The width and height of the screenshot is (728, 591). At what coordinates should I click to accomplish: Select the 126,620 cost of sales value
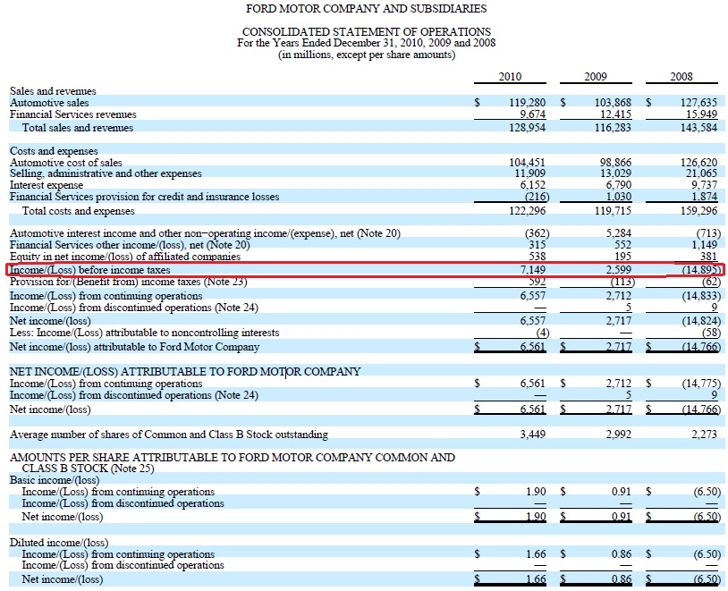click(x=698, y=163)
